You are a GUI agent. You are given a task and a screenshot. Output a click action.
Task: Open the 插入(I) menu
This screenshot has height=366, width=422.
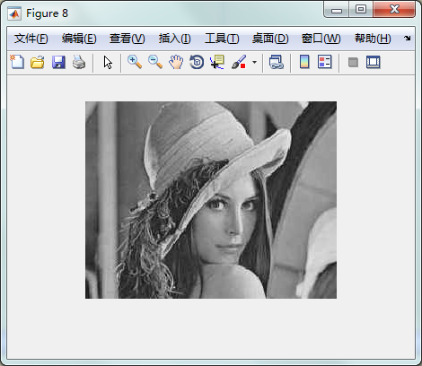(175, 39)
